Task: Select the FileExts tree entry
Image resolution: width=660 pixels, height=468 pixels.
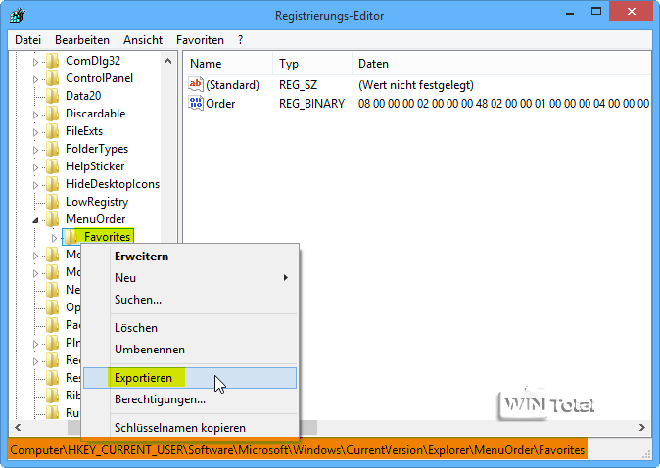Action: (84, 131)
